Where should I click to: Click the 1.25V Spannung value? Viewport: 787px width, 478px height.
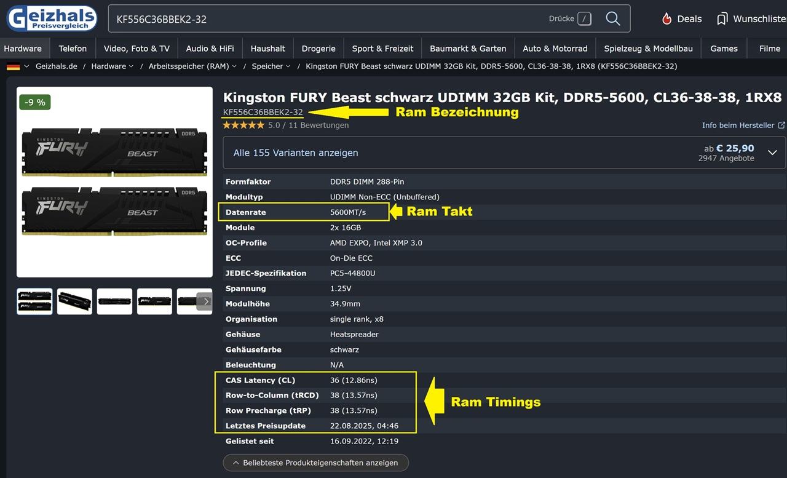pyautogui.click(x=341, y=289)
